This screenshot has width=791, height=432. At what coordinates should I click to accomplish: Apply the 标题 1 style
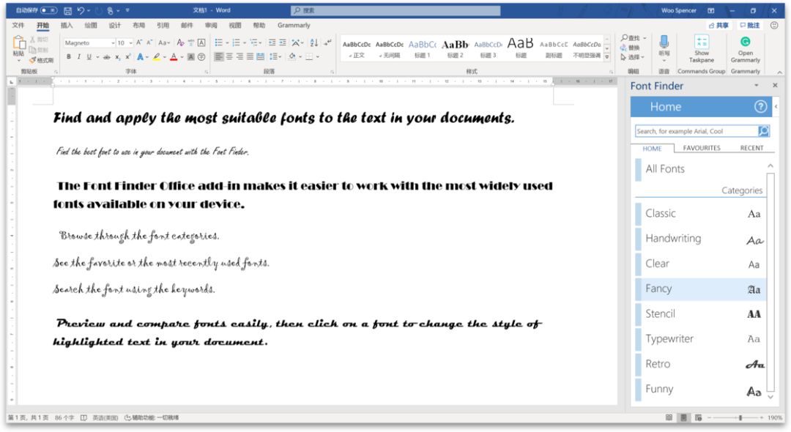[423, 49]
